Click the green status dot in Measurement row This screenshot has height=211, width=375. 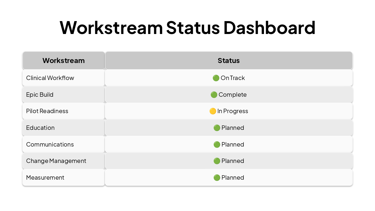tap(217, 178)
